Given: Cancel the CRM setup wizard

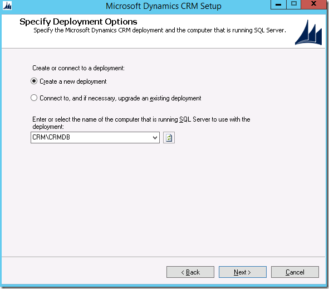Looking at the screenshot, I should click(x=295, y=272).
